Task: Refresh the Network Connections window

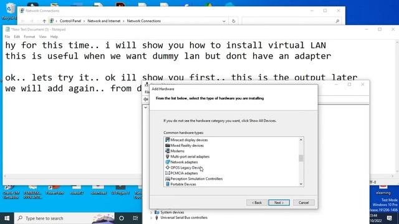Action: click(x=233, y=21)
